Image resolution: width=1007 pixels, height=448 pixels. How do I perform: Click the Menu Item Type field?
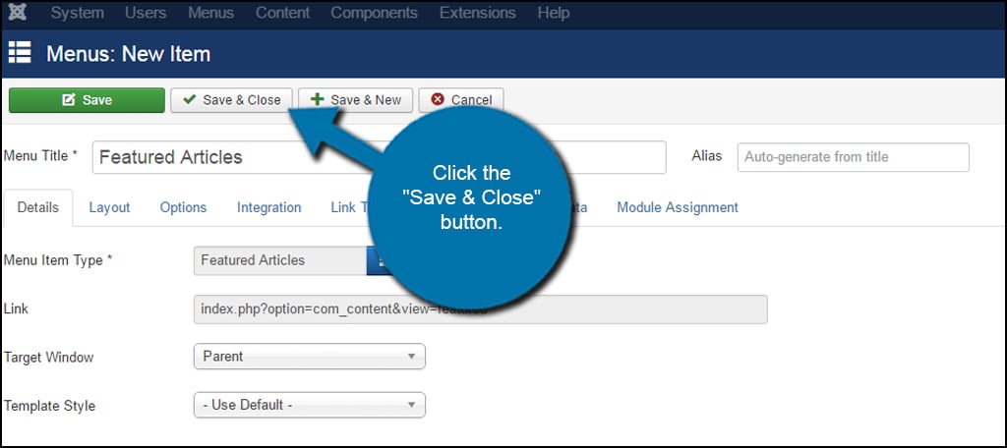point(280,260)
